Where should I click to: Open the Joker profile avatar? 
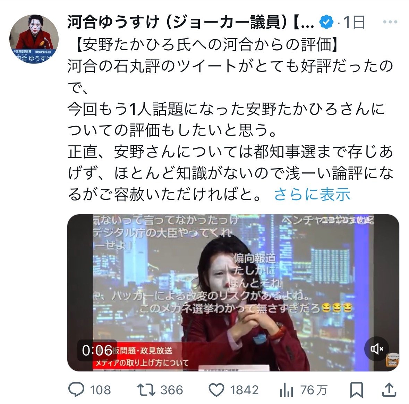[x=34, y=39]
